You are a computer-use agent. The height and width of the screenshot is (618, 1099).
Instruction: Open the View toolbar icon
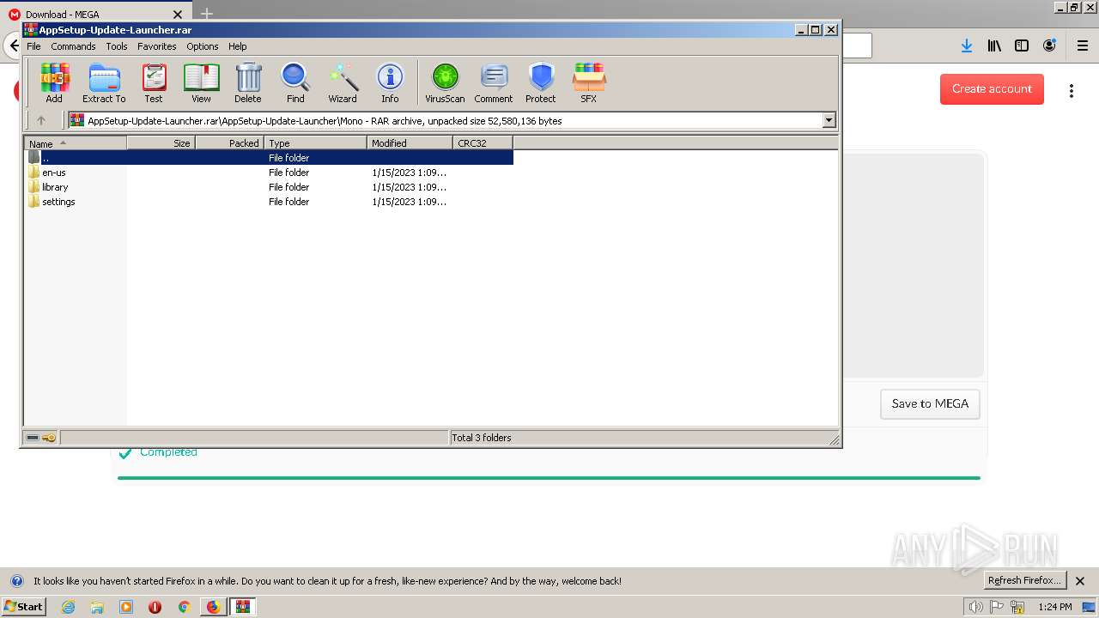[x=201, y=83]
